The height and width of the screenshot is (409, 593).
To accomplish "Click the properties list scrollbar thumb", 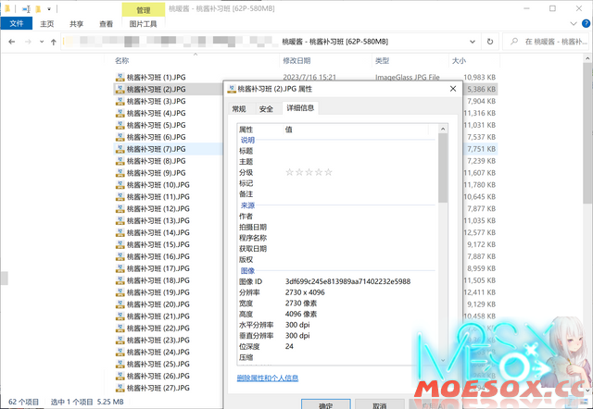I will click(443, 167).
